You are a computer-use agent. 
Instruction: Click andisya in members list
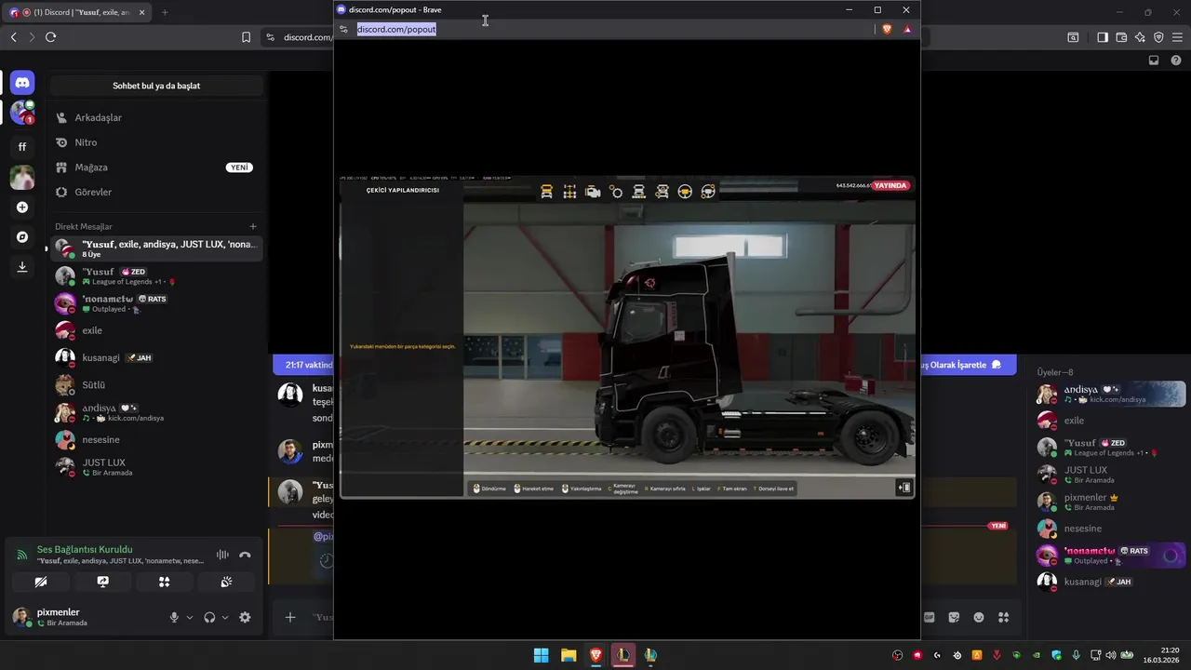[x=1110, y=394]
